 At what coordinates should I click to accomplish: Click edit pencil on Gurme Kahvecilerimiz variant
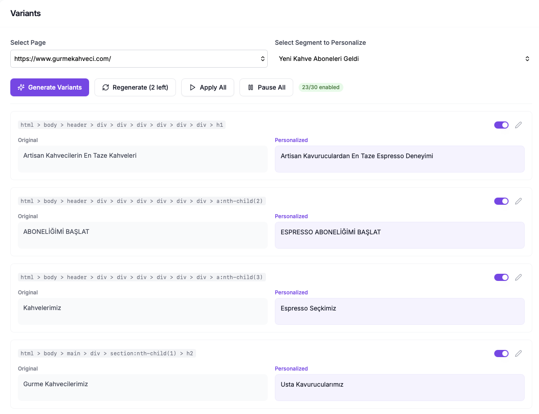click(x=518, y=354)
